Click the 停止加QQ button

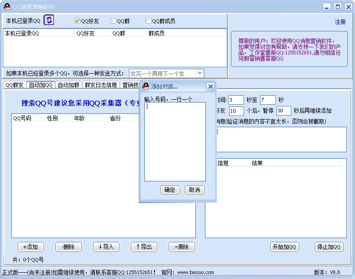[329, 247]
